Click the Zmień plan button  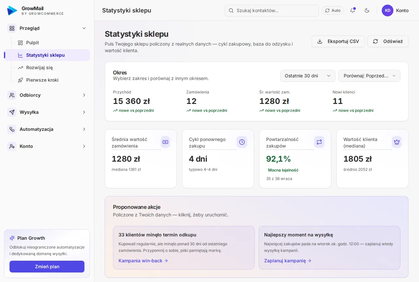[47, 267]
